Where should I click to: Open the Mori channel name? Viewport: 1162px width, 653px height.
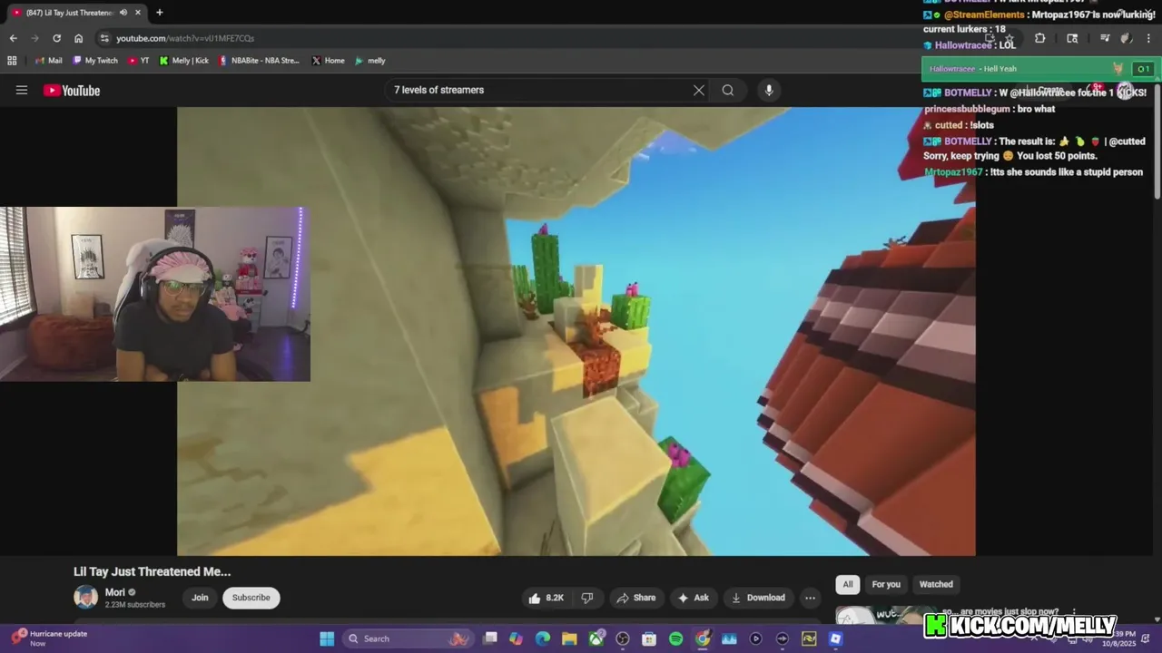(x=115, y=592)
